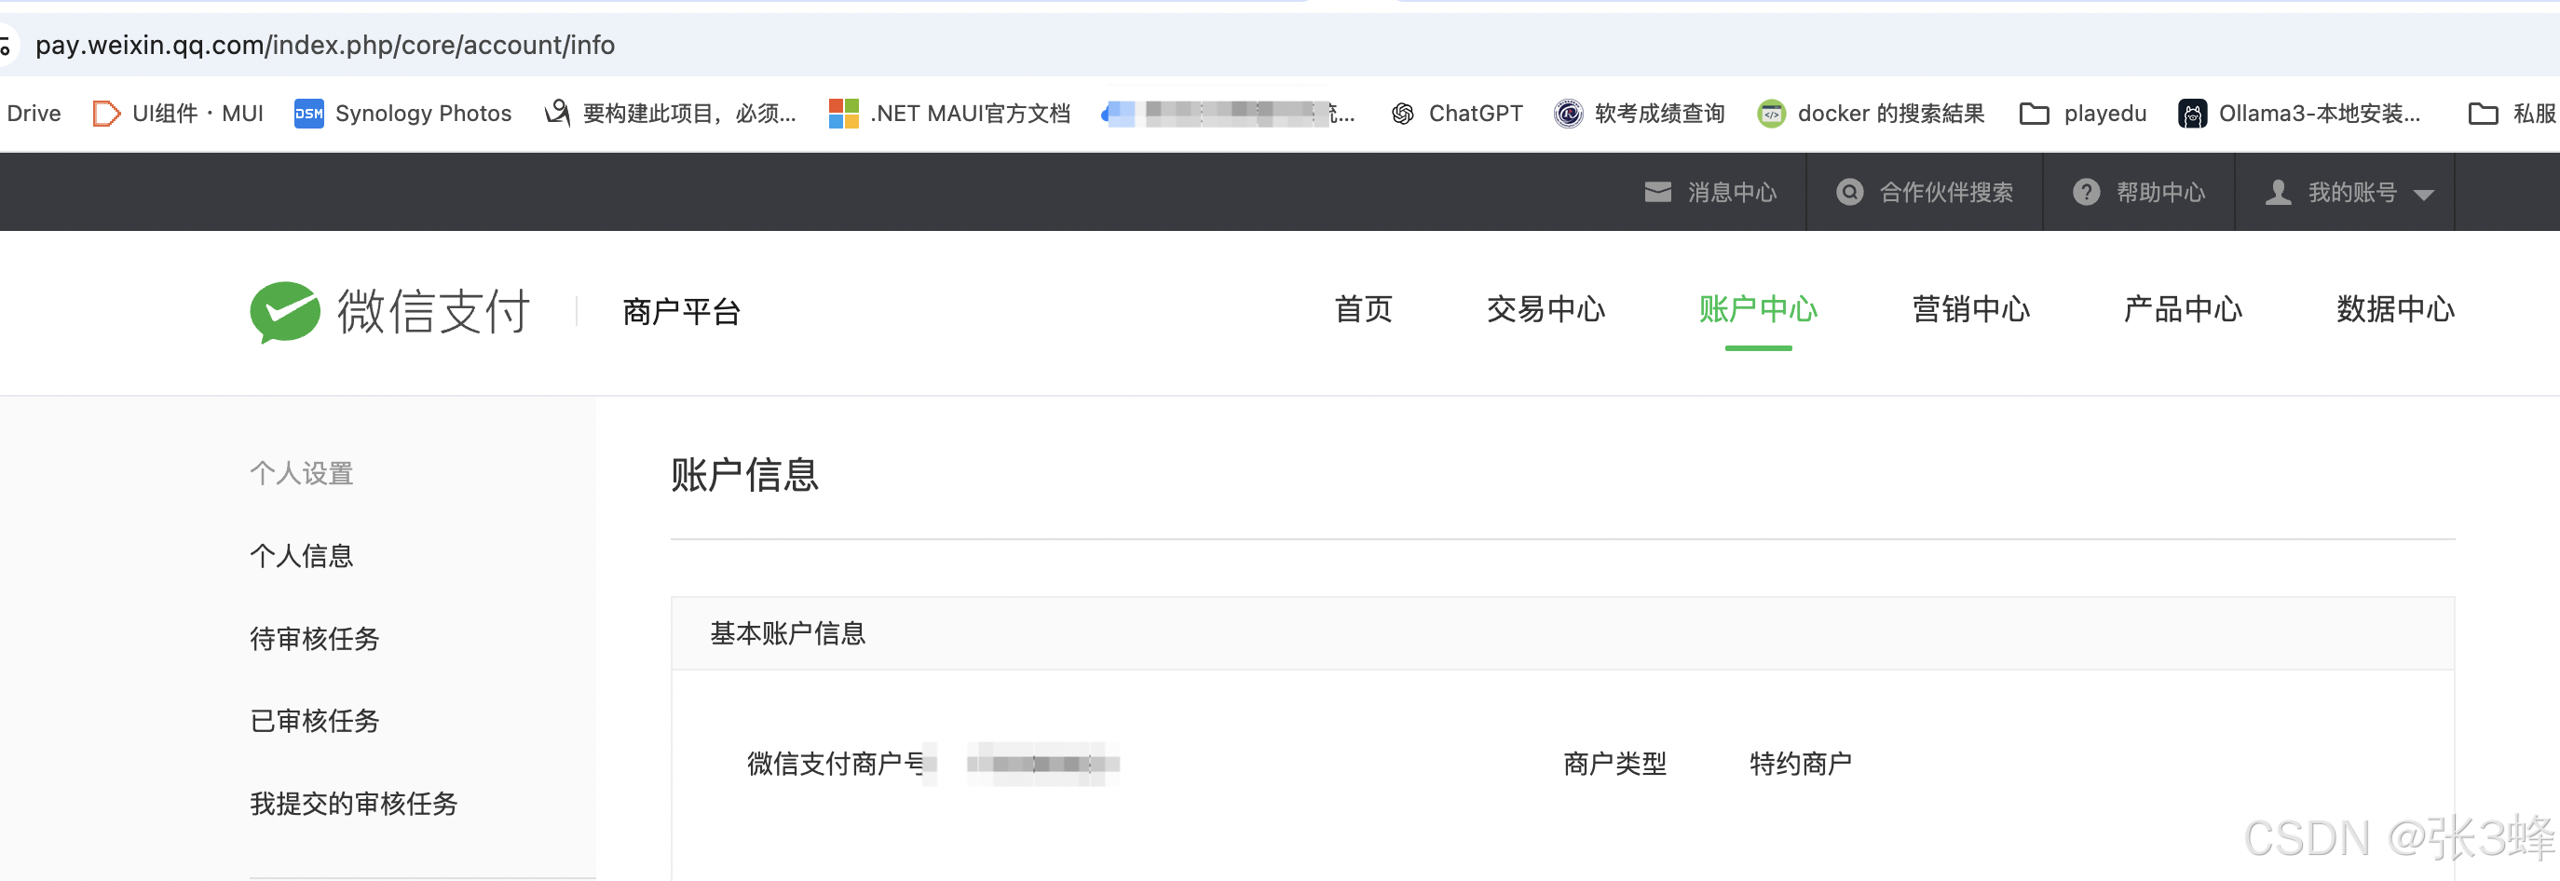Open the 营销中心 tab
This screenshot has height=881, width=2560.
click(x=1970, y=309)
